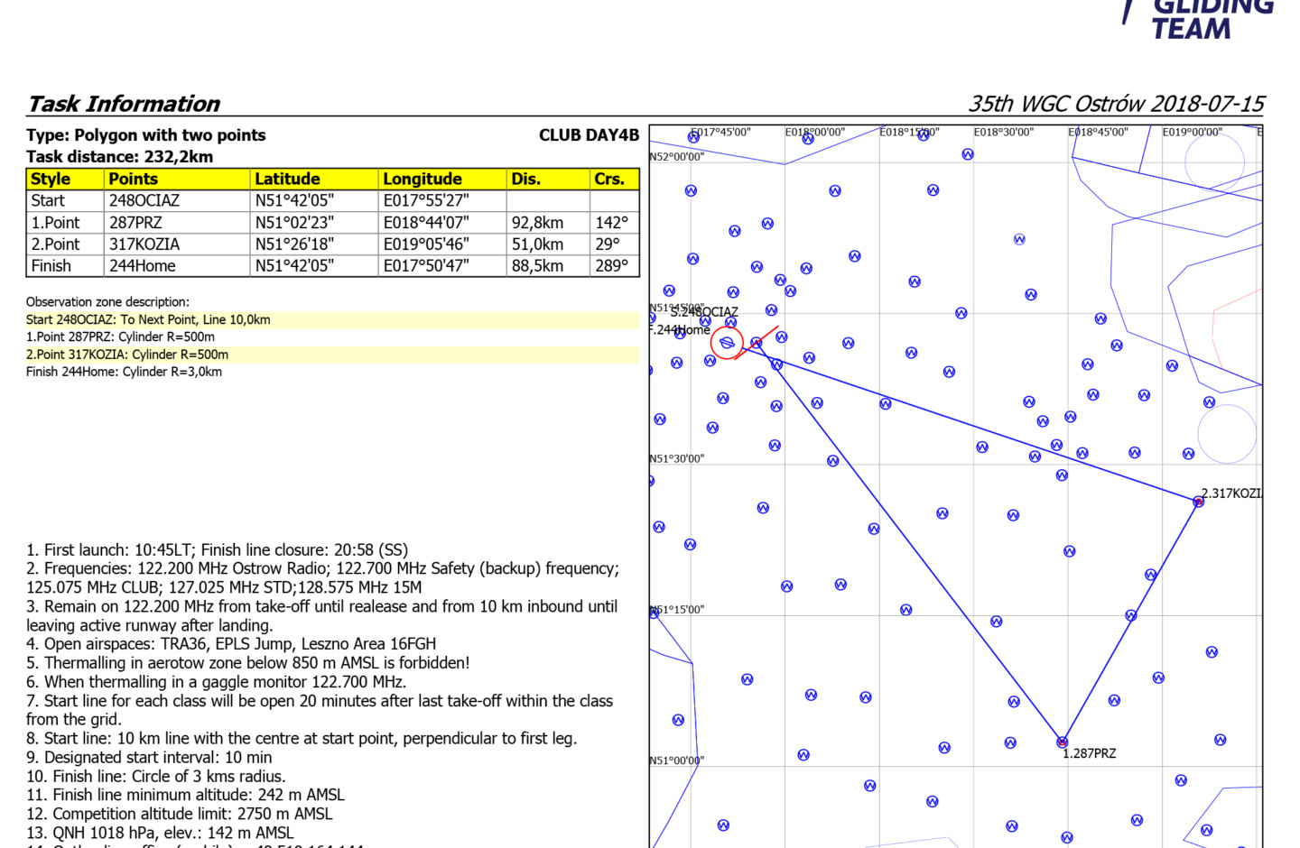Click the 92,8km distance value

537,222
